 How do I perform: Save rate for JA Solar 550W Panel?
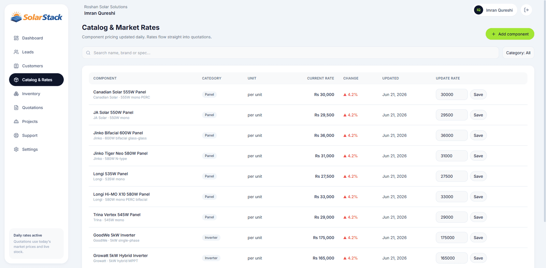pos(478,115)
